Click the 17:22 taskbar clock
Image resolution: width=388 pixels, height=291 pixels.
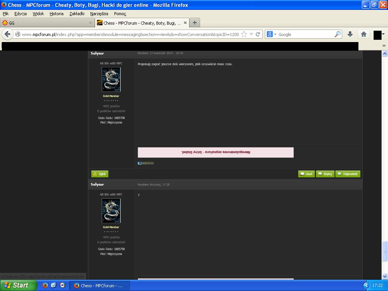click(377, 286)
